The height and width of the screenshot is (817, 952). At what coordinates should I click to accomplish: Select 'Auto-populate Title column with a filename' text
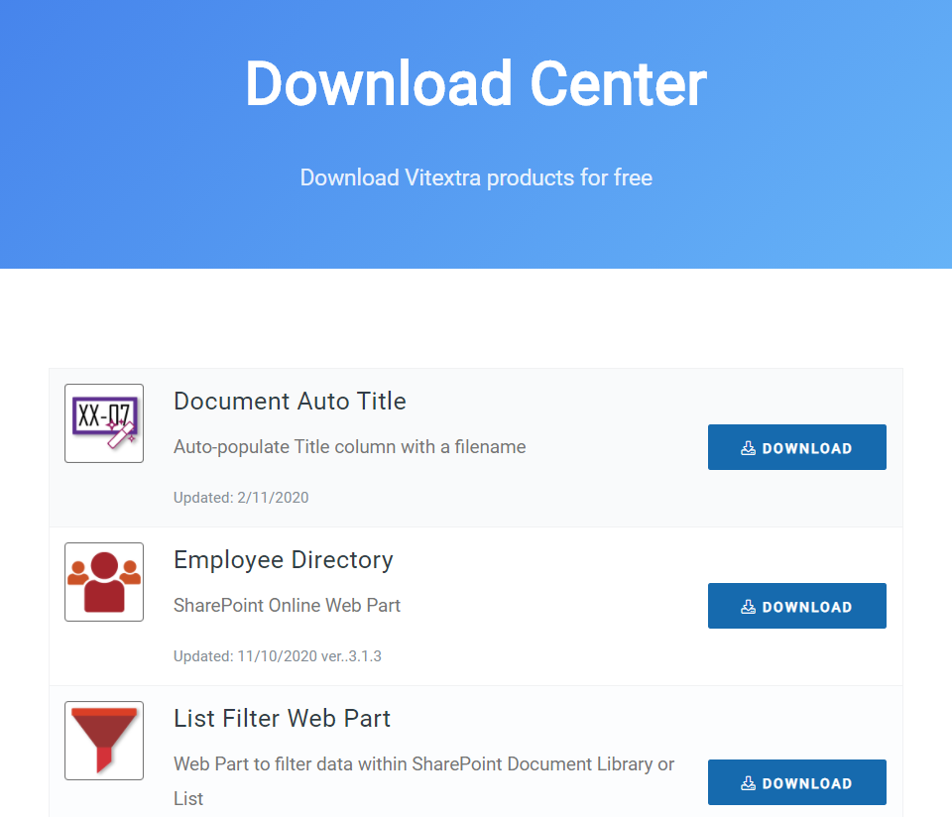pyautogui.click(x=350, y=447)
